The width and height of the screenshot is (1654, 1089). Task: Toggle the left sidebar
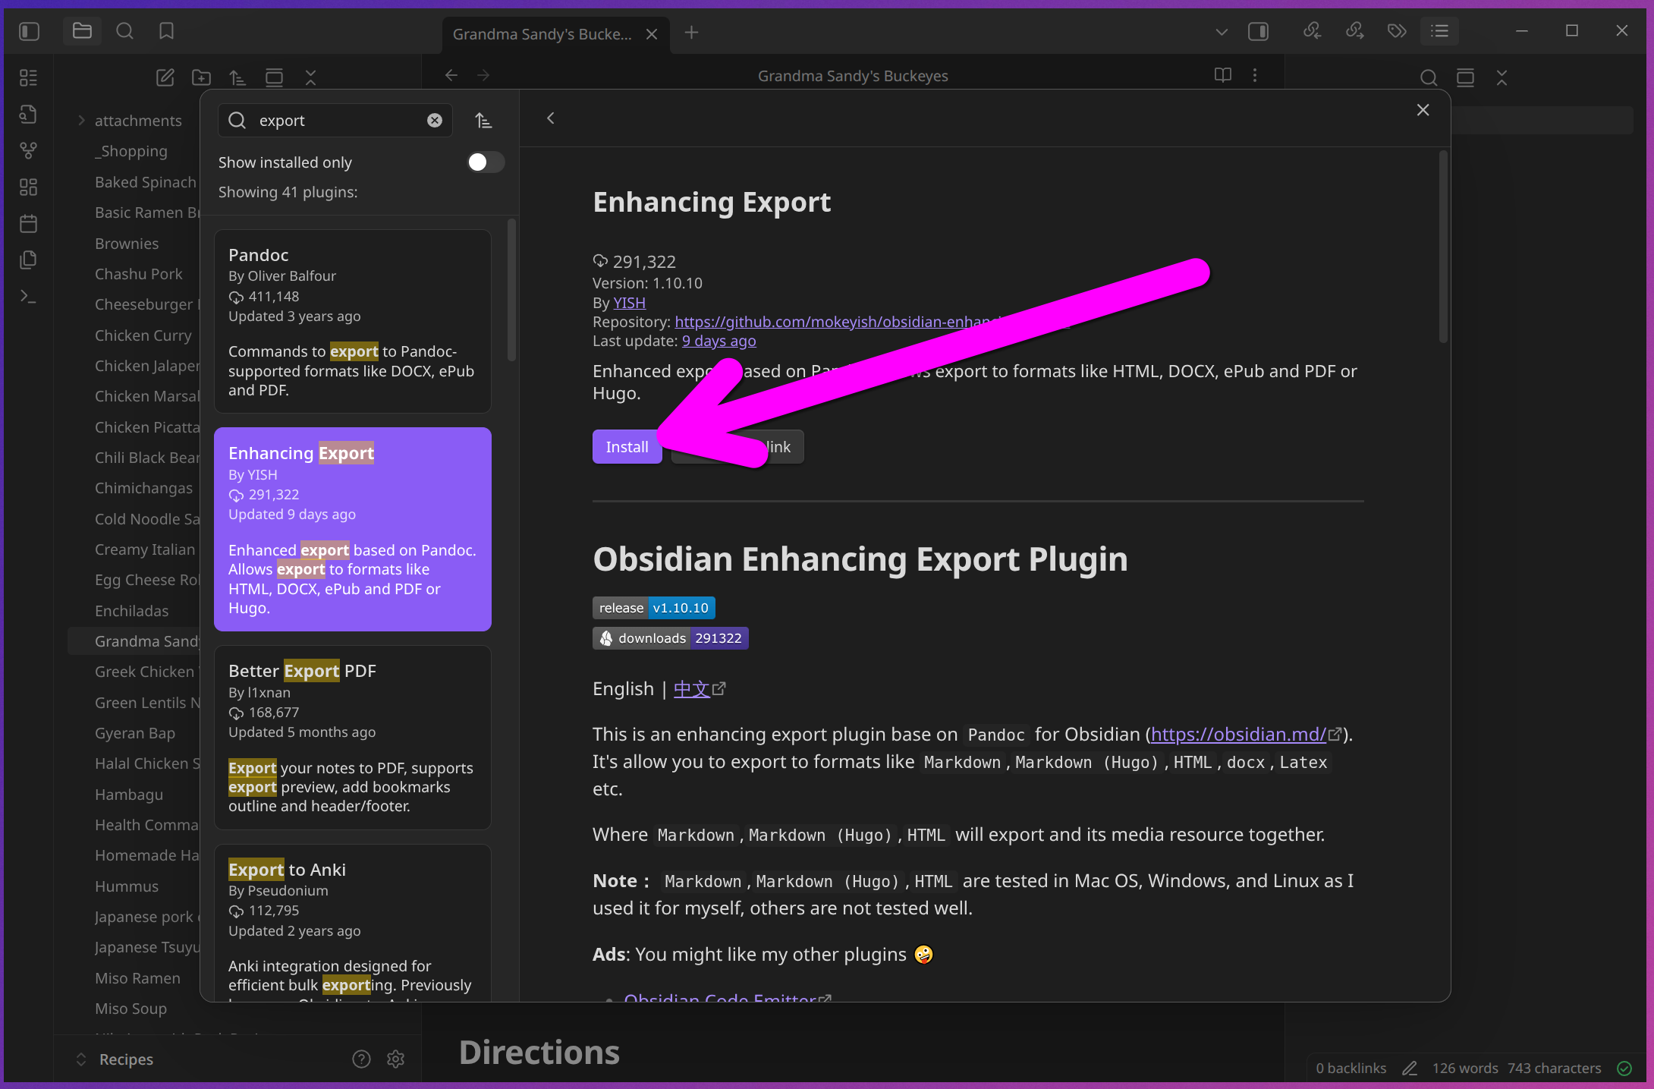pyautogui.click(x=29, y=31)
